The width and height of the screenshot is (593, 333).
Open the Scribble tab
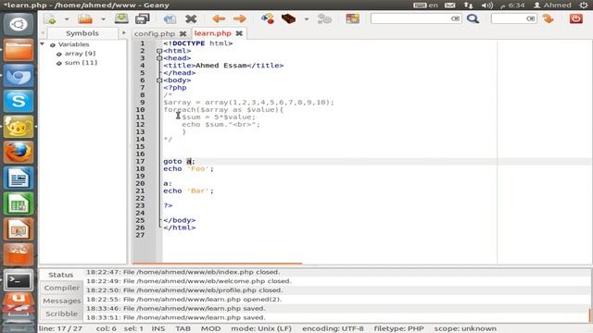(x=62, y=314)
